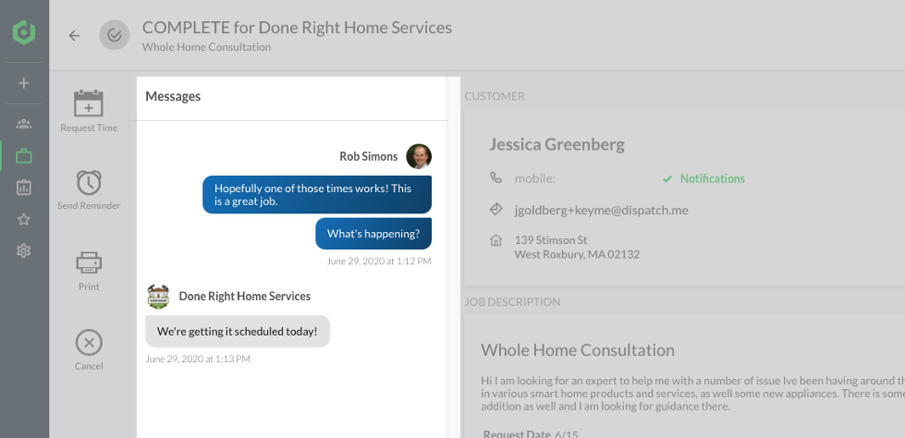This screenshot has height=438, width=905.
Task: Open the jgoldberg+keyme@dispatch.me email link
Action: click(601, 210)
